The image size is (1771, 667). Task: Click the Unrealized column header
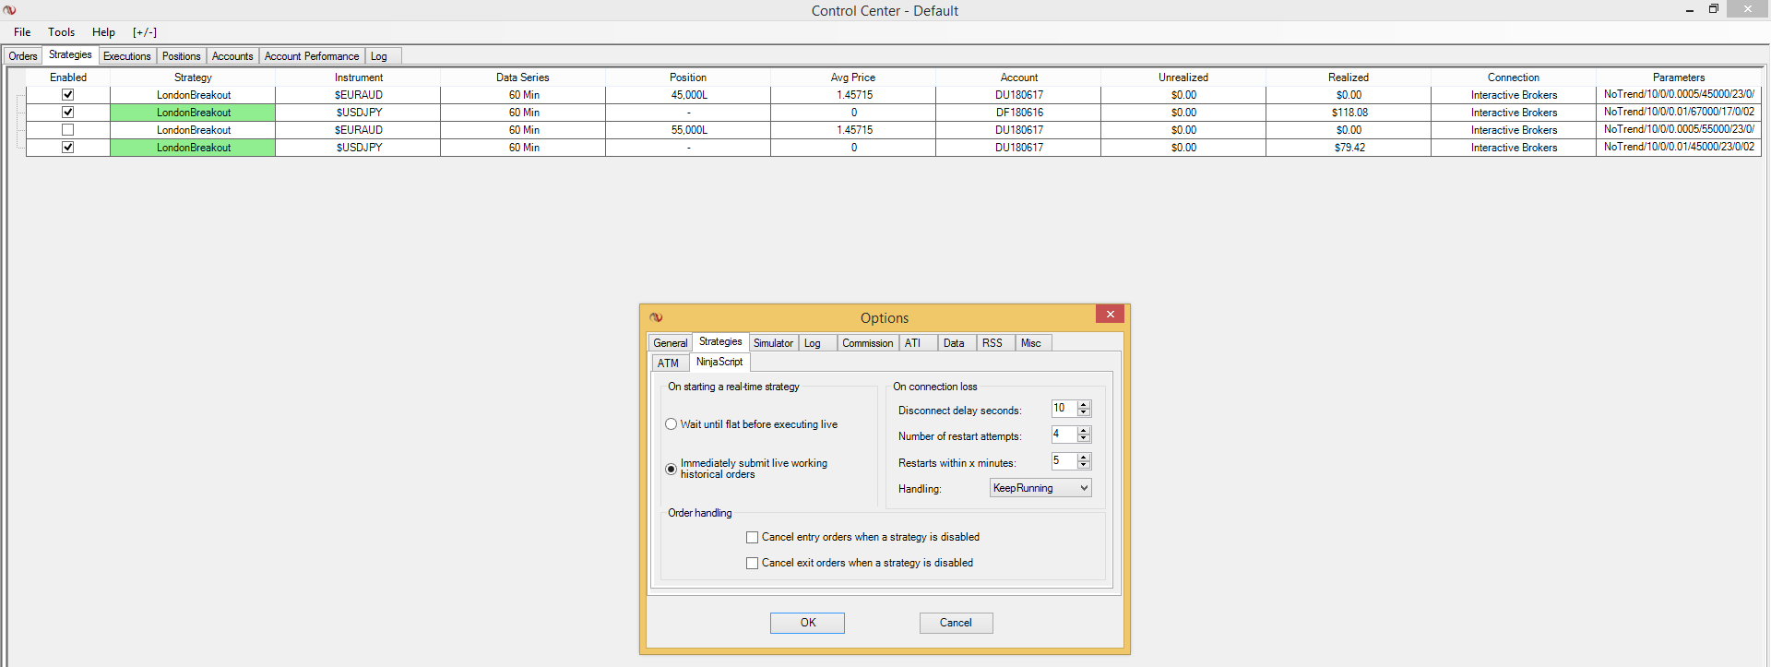(1183, 77)
